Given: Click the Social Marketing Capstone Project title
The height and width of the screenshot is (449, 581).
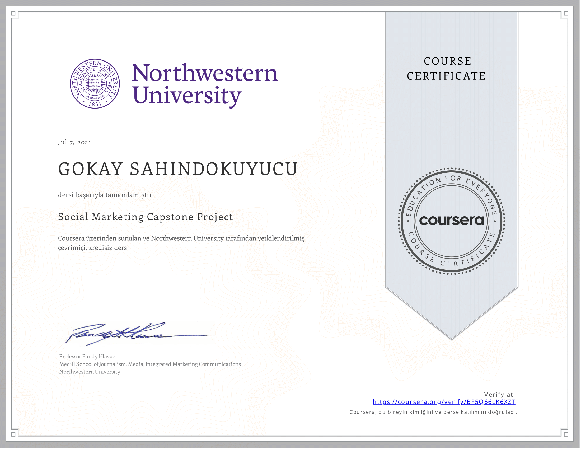Looking at the screenshot, I should [146, 217].
